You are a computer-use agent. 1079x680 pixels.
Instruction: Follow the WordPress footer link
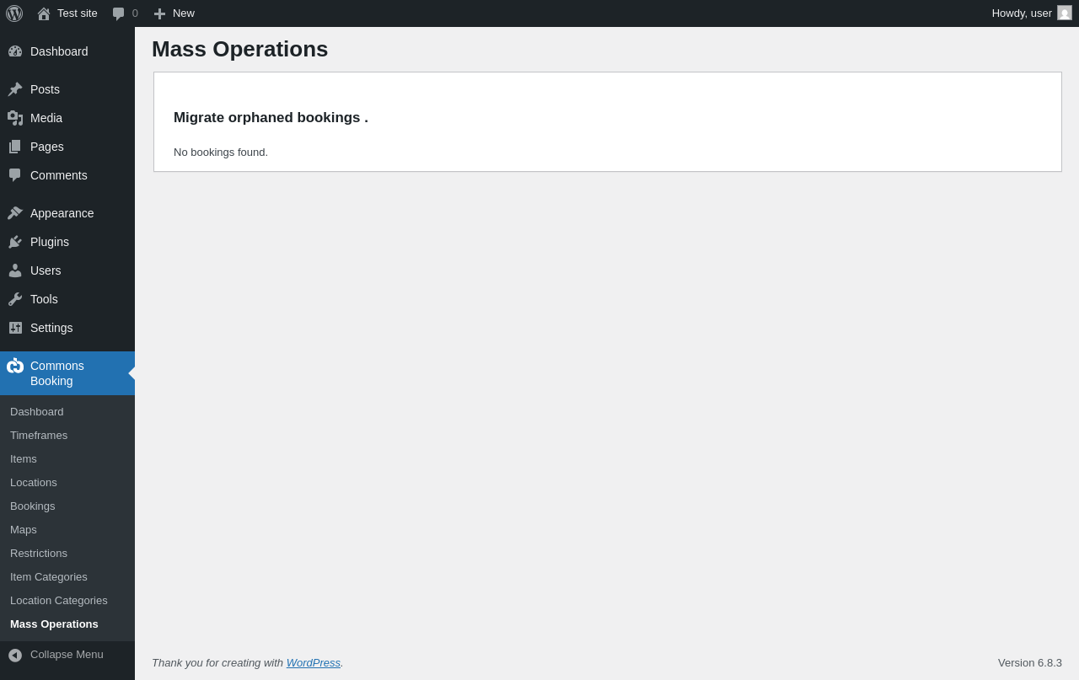pyautogui.click(x=314, y=663)
